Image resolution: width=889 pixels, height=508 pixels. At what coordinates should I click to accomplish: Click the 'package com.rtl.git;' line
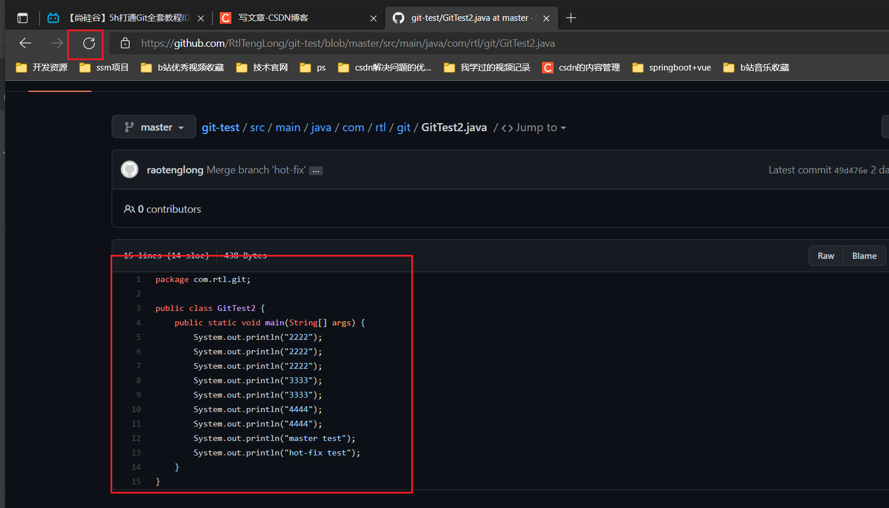click(203, 279)
